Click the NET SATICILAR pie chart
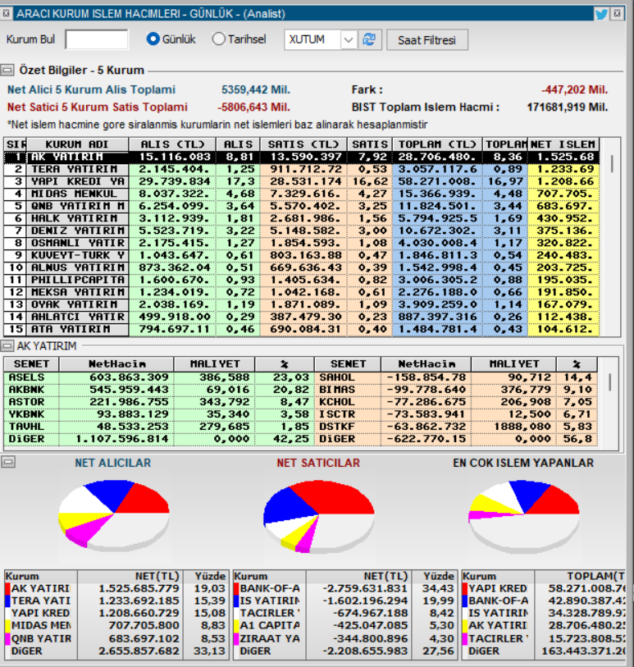Screen dimensions: 634x667 pos(318,516)
